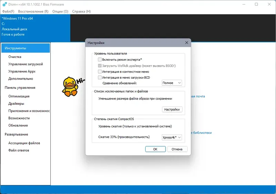Click the Сжатие 33% (производительность) label
276x194 pixels.
point(124,137)
